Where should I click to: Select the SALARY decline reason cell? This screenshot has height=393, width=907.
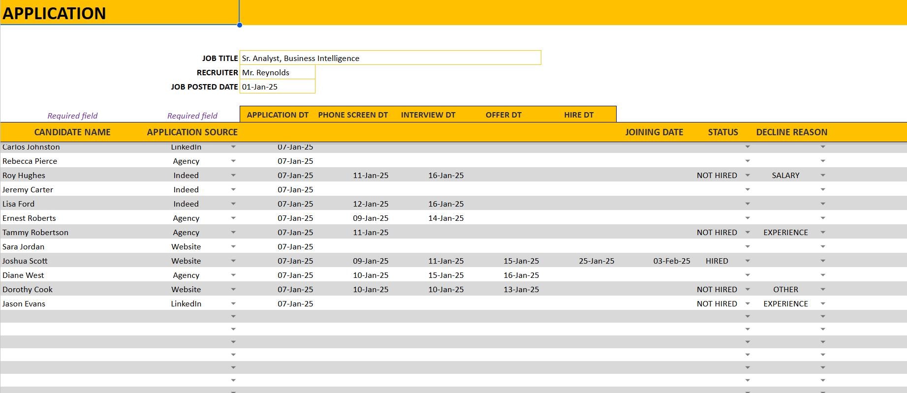point(785,175)
